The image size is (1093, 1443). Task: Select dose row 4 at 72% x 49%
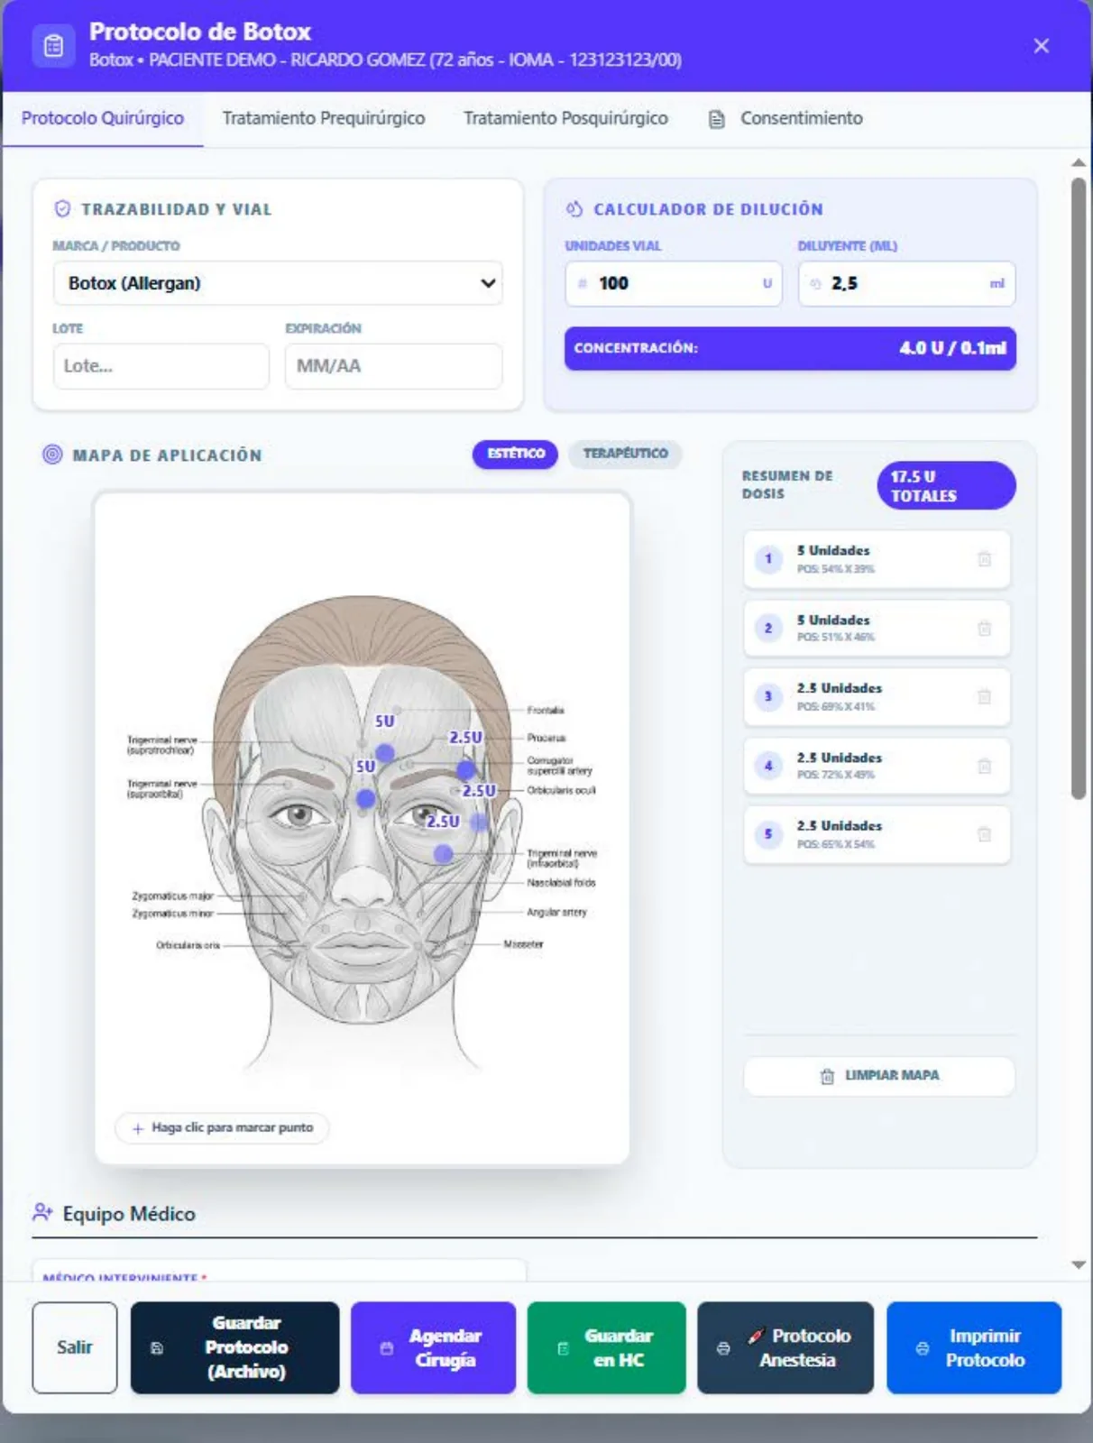pyautogui.click(x=877, y=766)
